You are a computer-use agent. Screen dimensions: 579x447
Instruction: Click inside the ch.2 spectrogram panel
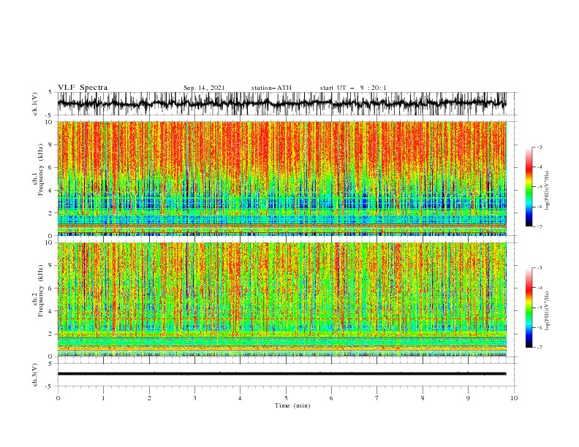tap(281, 299)
